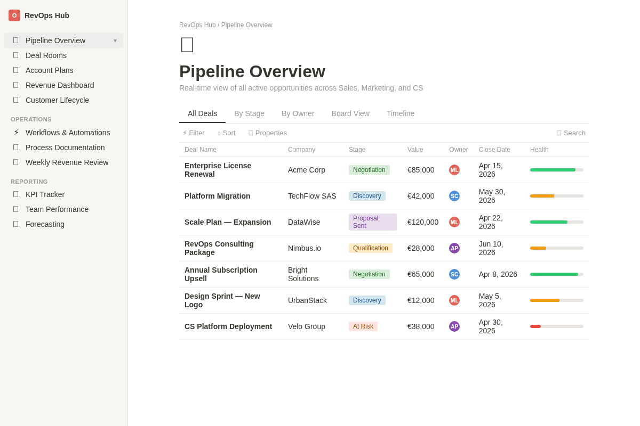
Task: Select ML owner avatar for Enterprise License Renewal
Action: point(454,170)
